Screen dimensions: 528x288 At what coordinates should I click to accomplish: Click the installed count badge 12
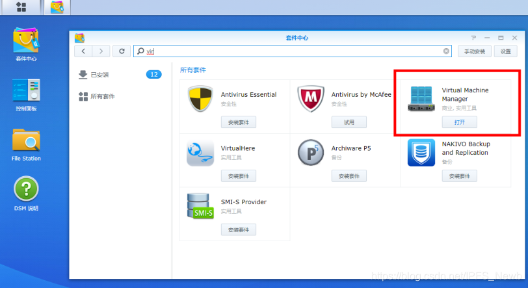pyautogui.click(x=154, y=75)
